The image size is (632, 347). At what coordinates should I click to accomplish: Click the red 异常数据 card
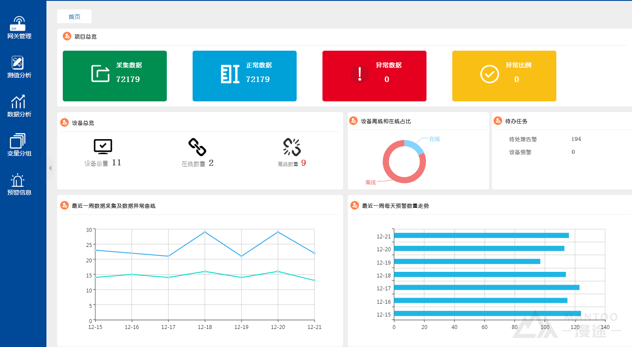click(374, 76)
